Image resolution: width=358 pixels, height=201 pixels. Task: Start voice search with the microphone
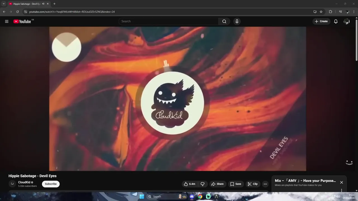(237, 21)
